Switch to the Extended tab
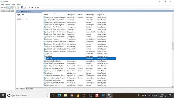The height and width of the screenshot is (98, 174). click(20, 89)
